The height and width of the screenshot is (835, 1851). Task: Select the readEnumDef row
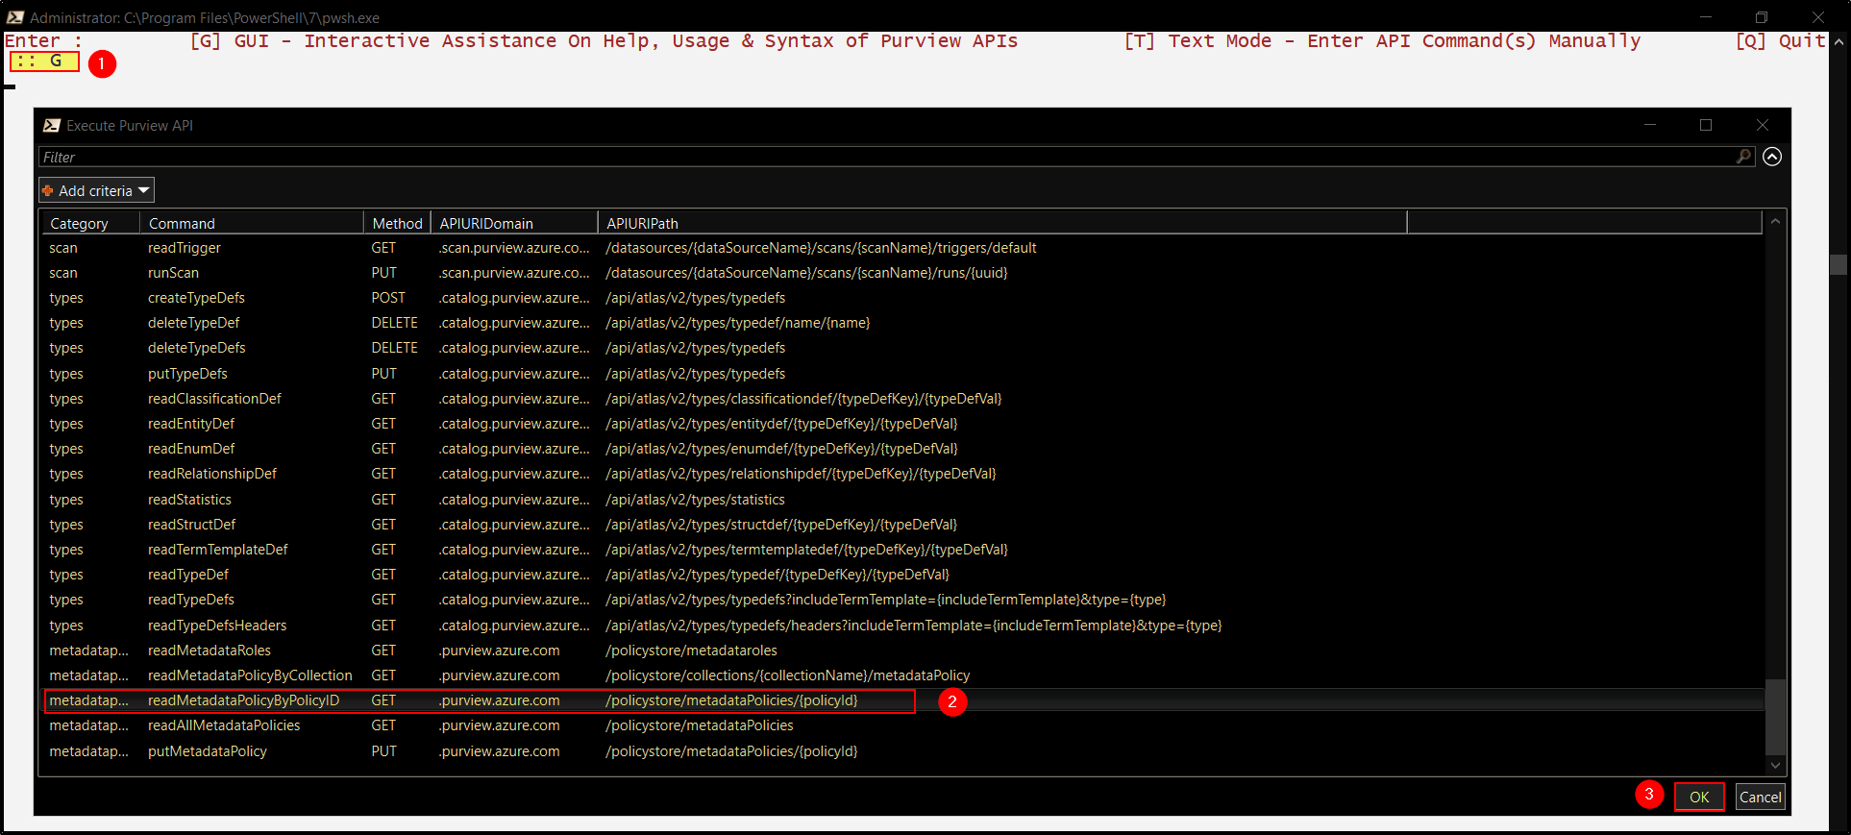(903, 449)
